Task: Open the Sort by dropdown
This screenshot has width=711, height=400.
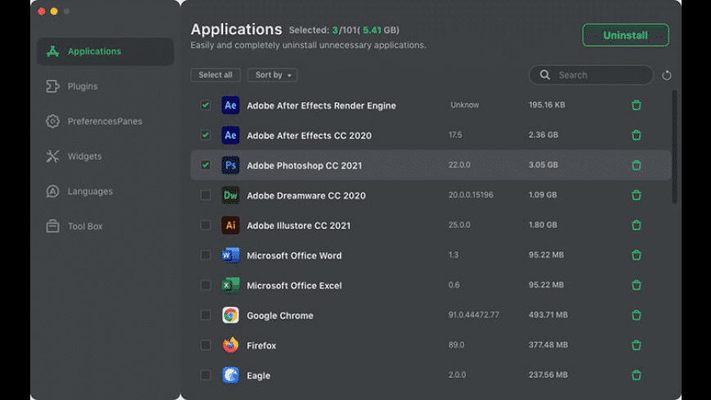Action: point(272,75)
